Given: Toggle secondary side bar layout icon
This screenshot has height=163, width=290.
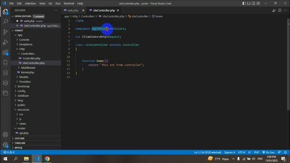Looking at the screenshot, I should pyautogui.click(x=253, y=3).
